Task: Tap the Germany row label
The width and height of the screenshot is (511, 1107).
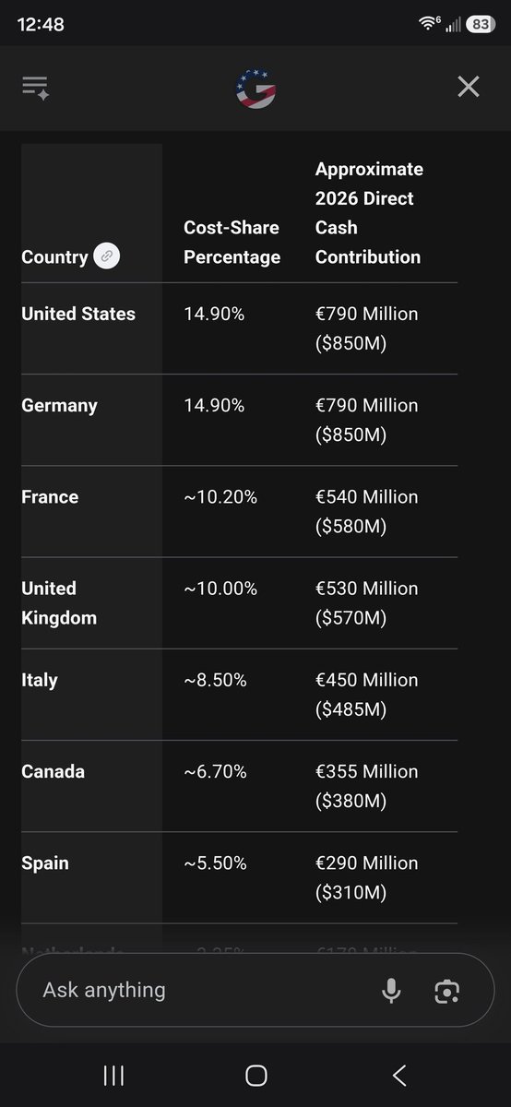Action: [59, 406]
